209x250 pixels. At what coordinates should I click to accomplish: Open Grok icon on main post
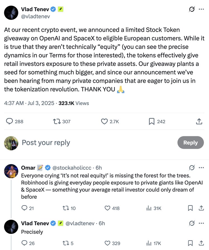tap(192, 9)
